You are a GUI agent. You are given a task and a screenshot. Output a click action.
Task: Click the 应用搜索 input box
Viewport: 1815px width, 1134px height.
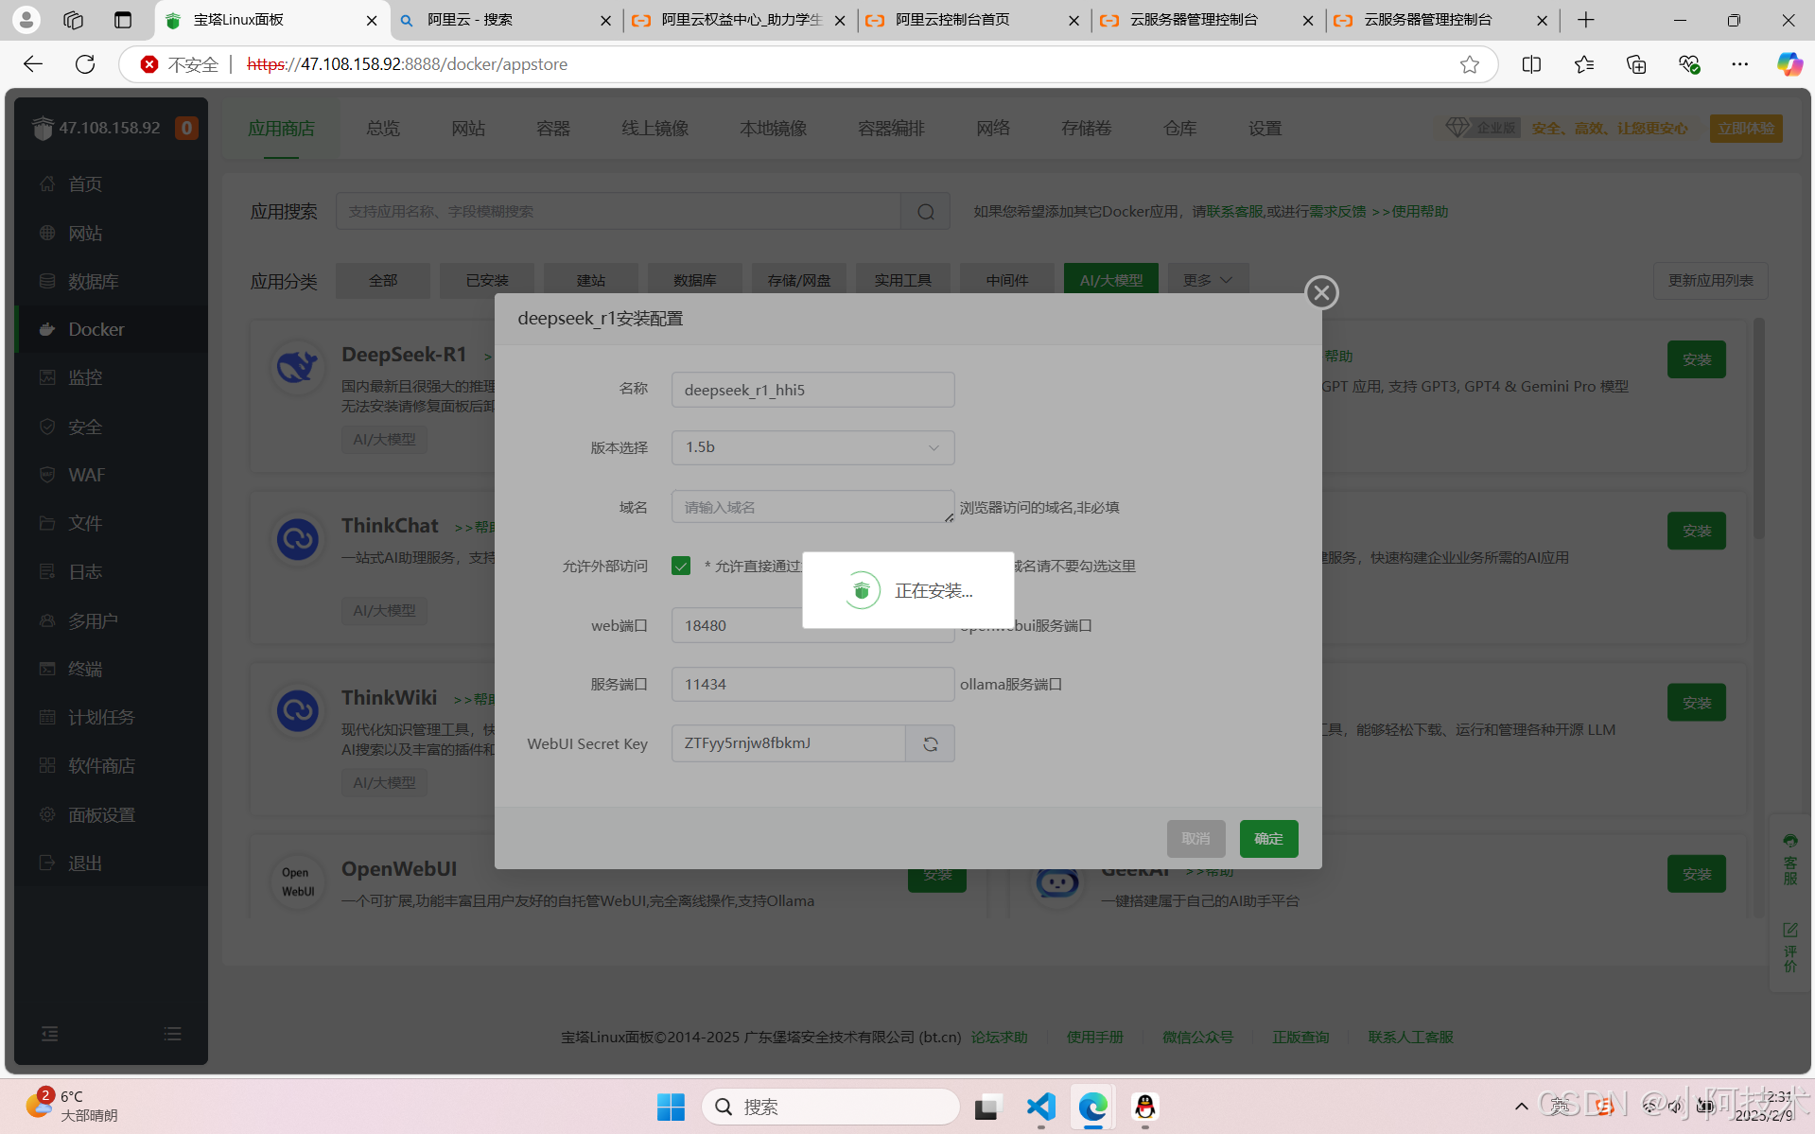619,212
